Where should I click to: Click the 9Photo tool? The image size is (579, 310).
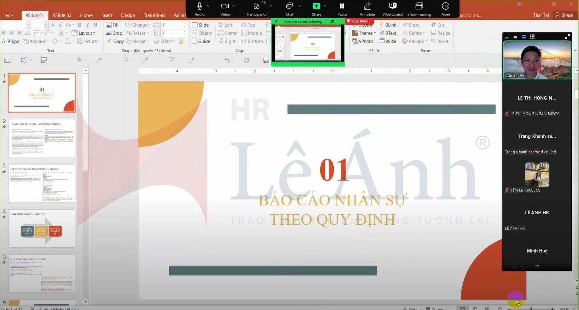[x=362, y=41]
